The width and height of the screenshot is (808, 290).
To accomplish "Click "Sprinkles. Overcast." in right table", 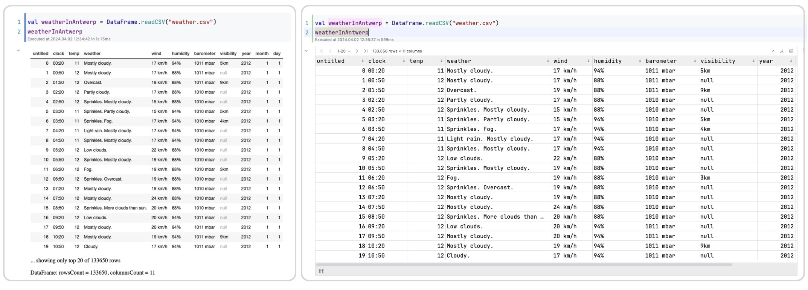I will pos(480,187).
